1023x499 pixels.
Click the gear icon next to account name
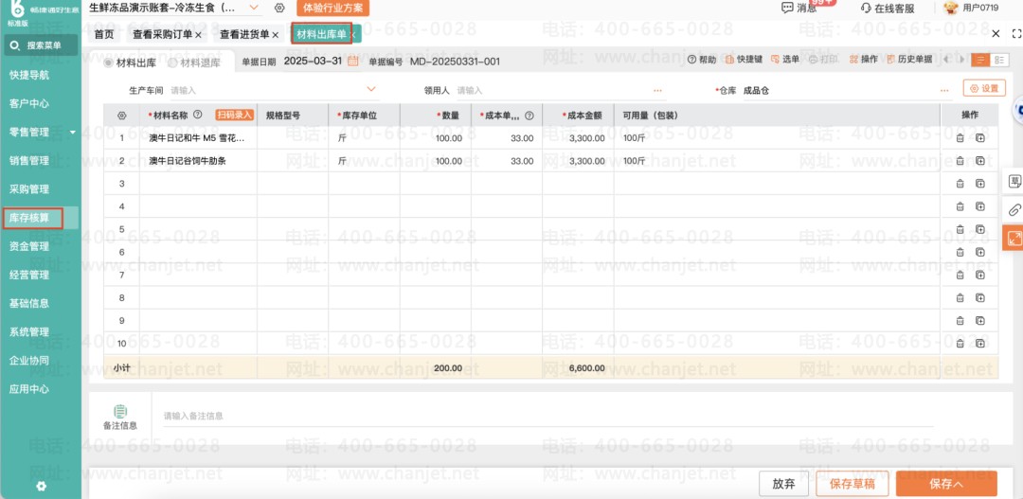(279, 8)
